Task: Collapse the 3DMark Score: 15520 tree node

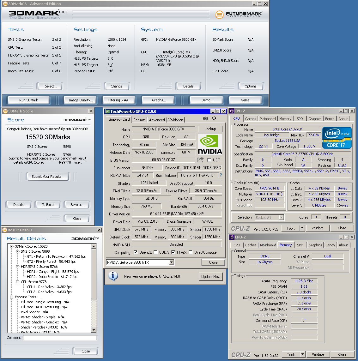Action: point(11,246)
